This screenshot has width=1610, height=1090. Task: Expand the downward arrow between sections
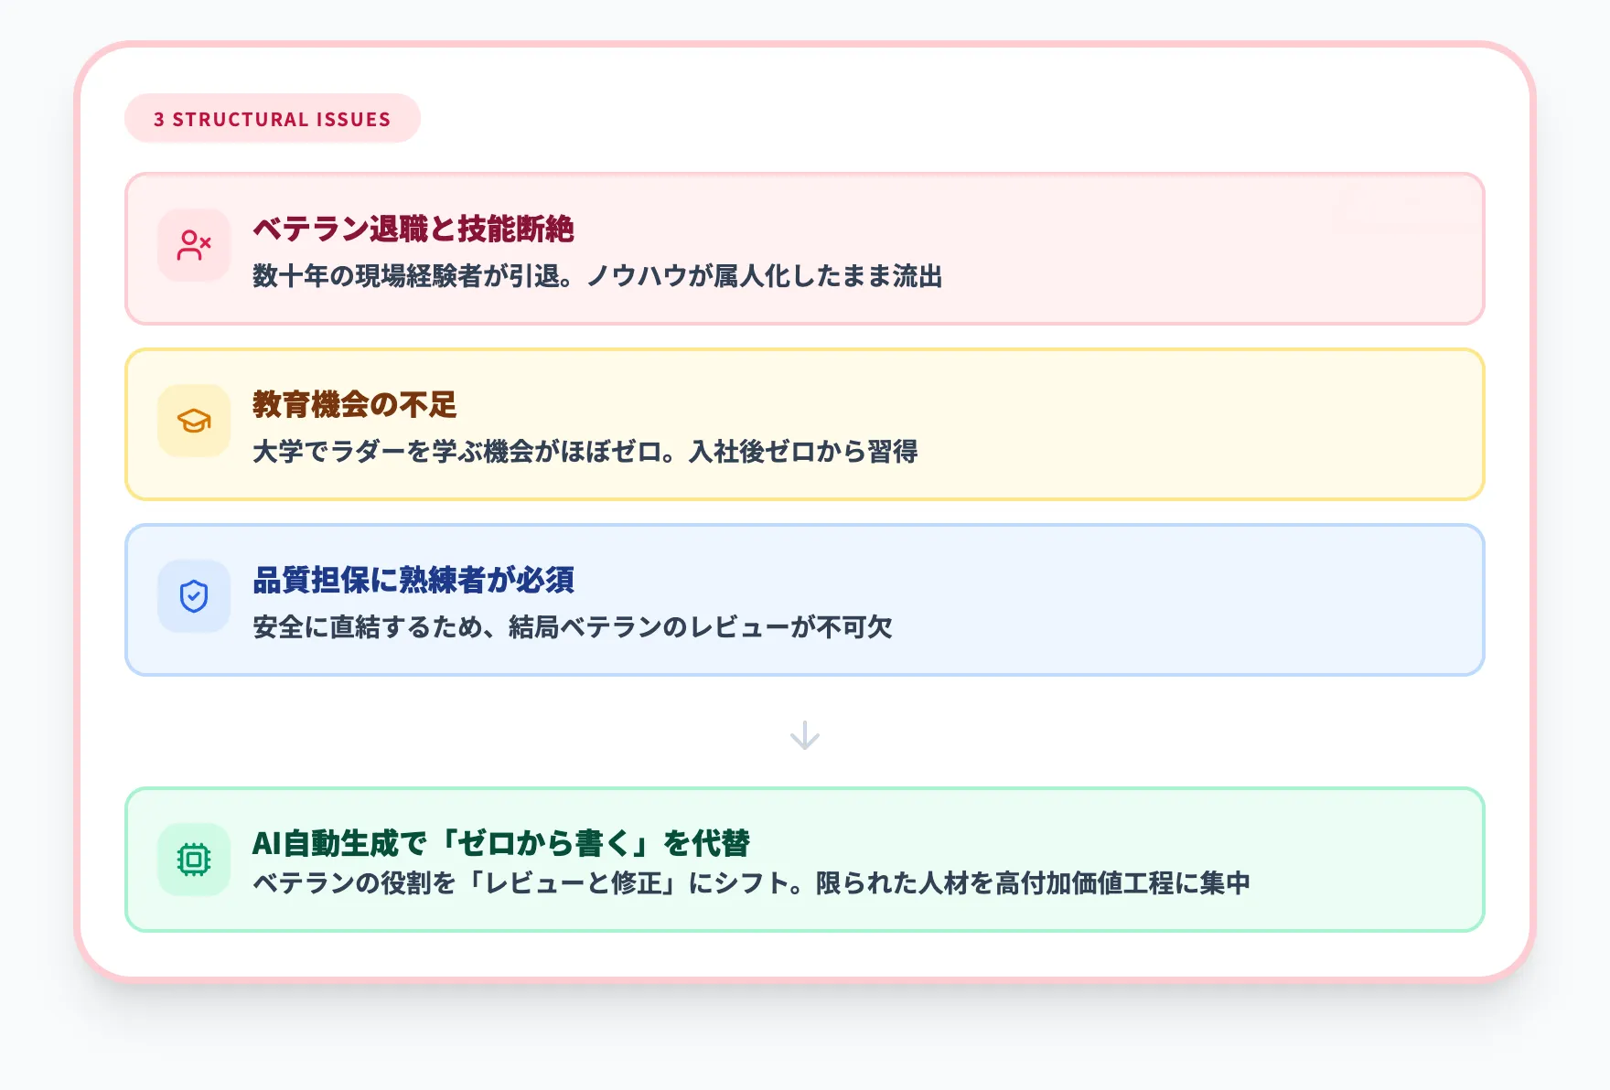[x=804, y=735]
